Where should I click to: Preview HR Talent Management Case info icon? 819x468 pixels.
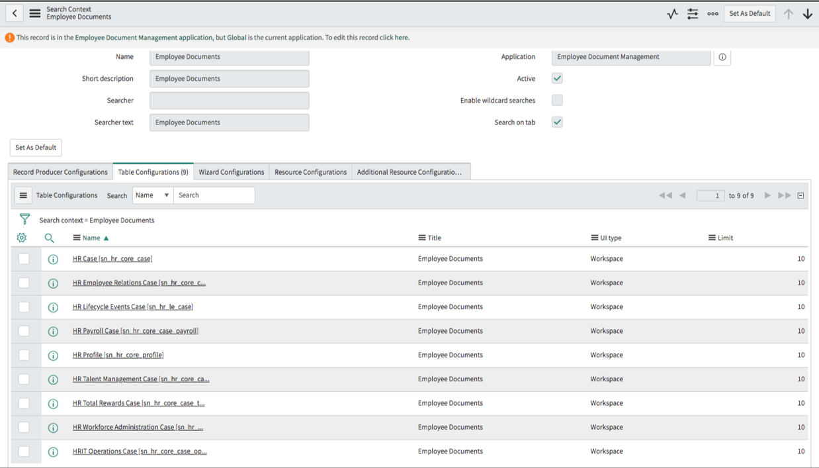(54, 380)
